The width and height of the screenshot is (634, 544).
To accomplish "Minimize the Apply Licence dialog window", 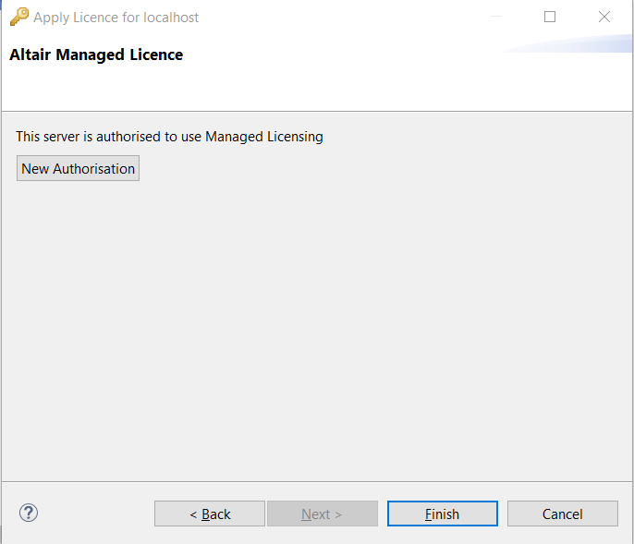I will coord(496,17).
